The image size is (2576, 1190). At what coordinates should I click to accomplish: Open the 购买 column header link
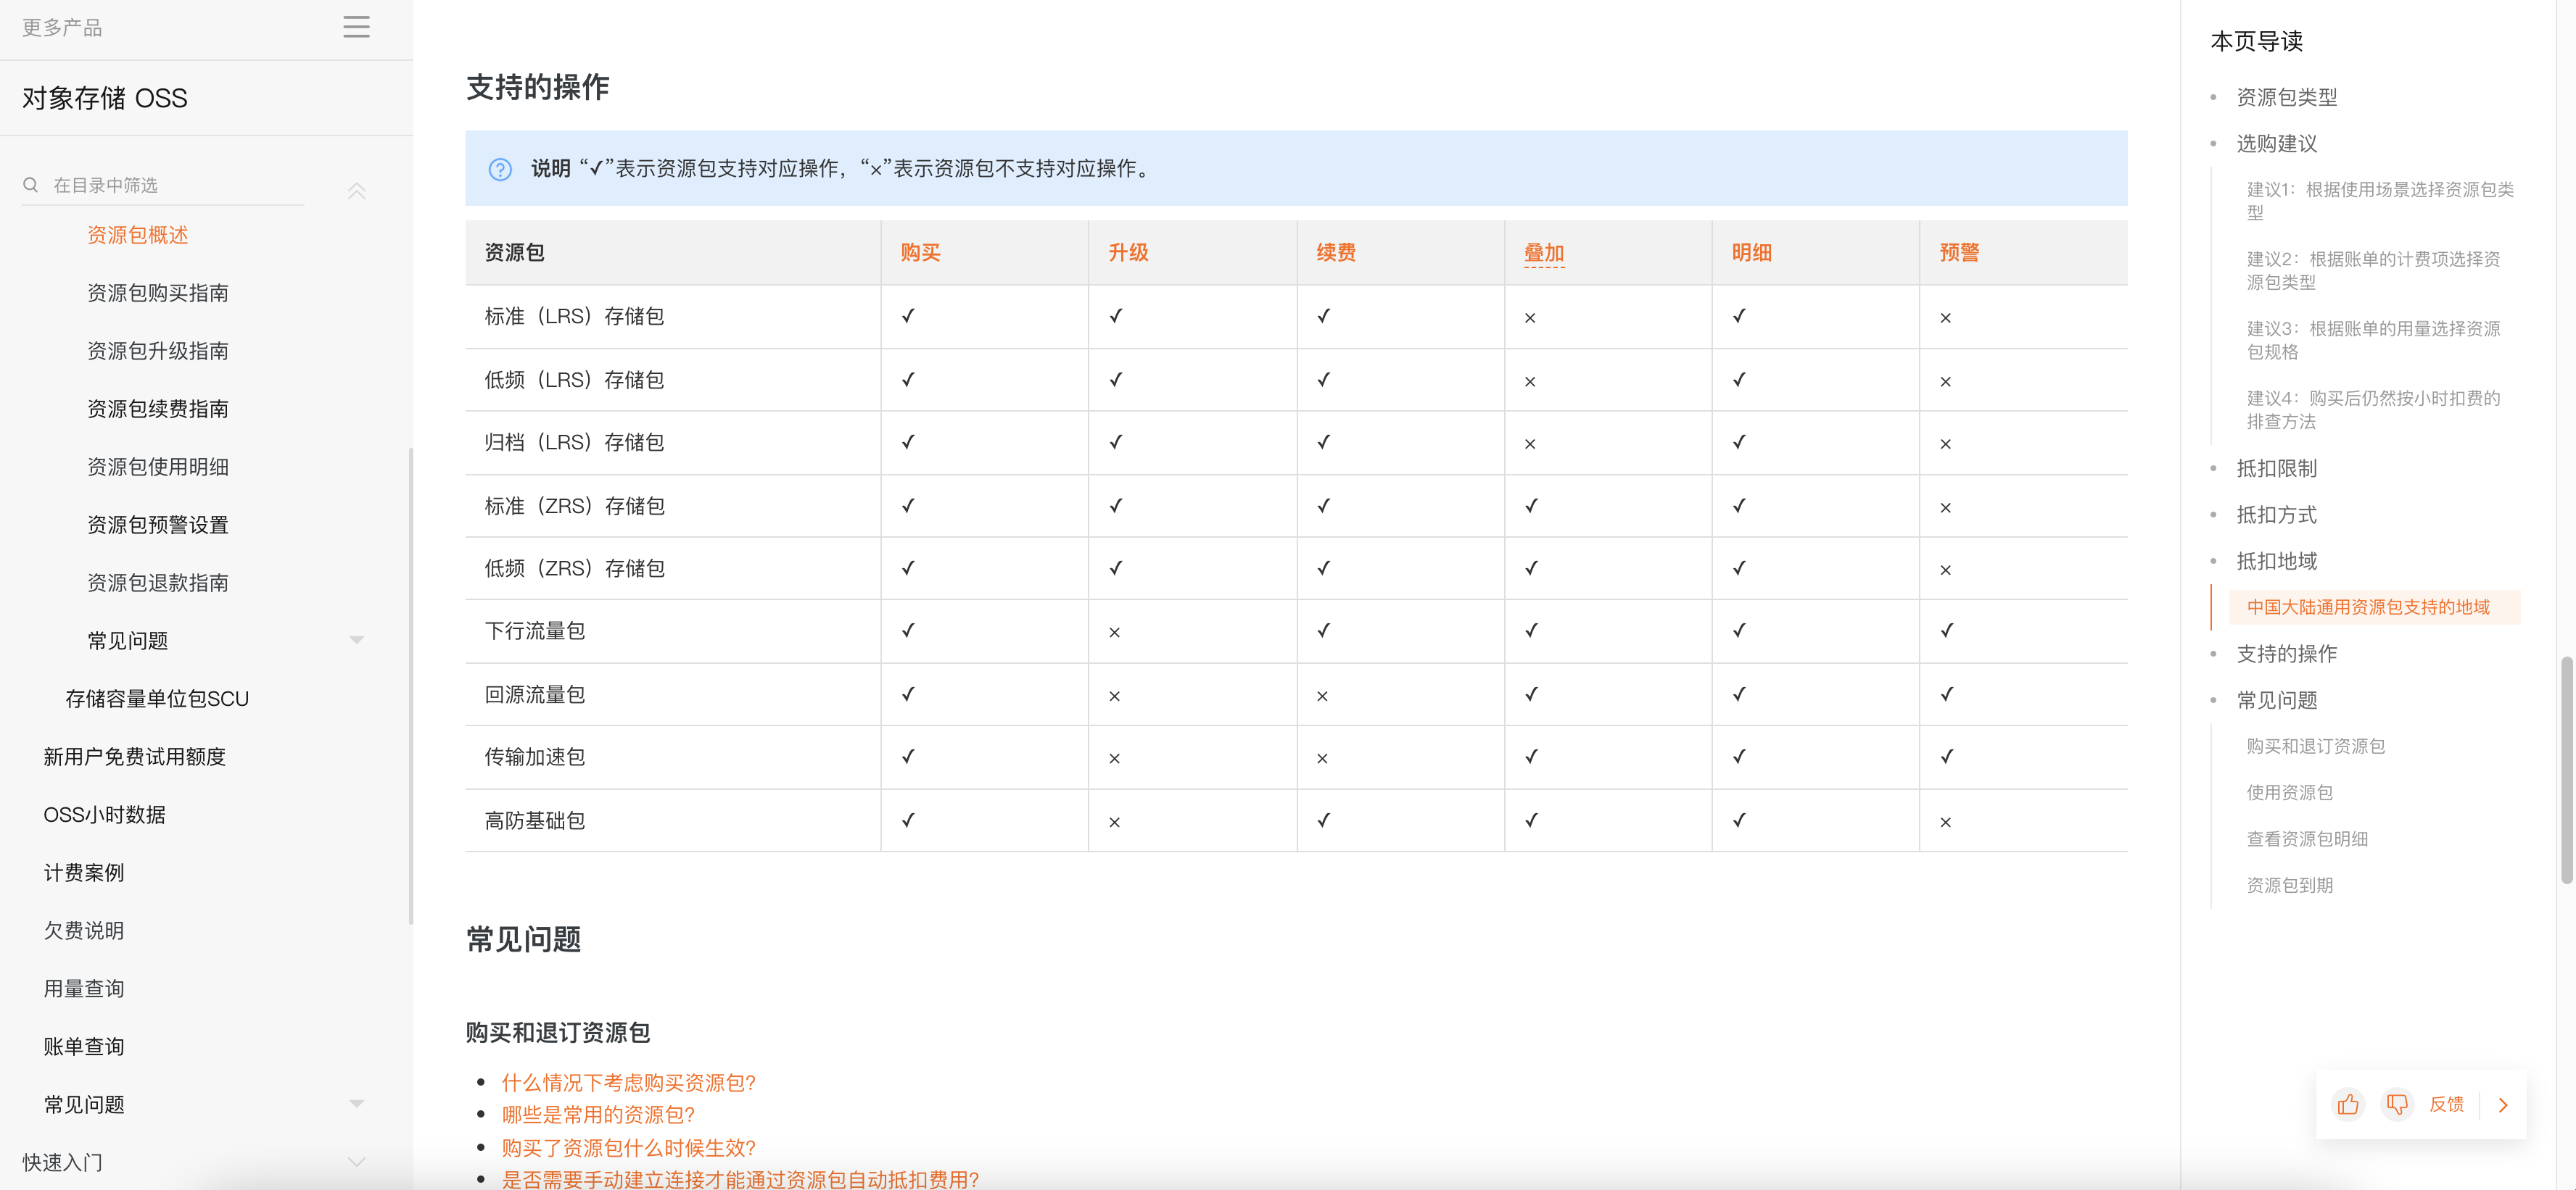[919, 253]
